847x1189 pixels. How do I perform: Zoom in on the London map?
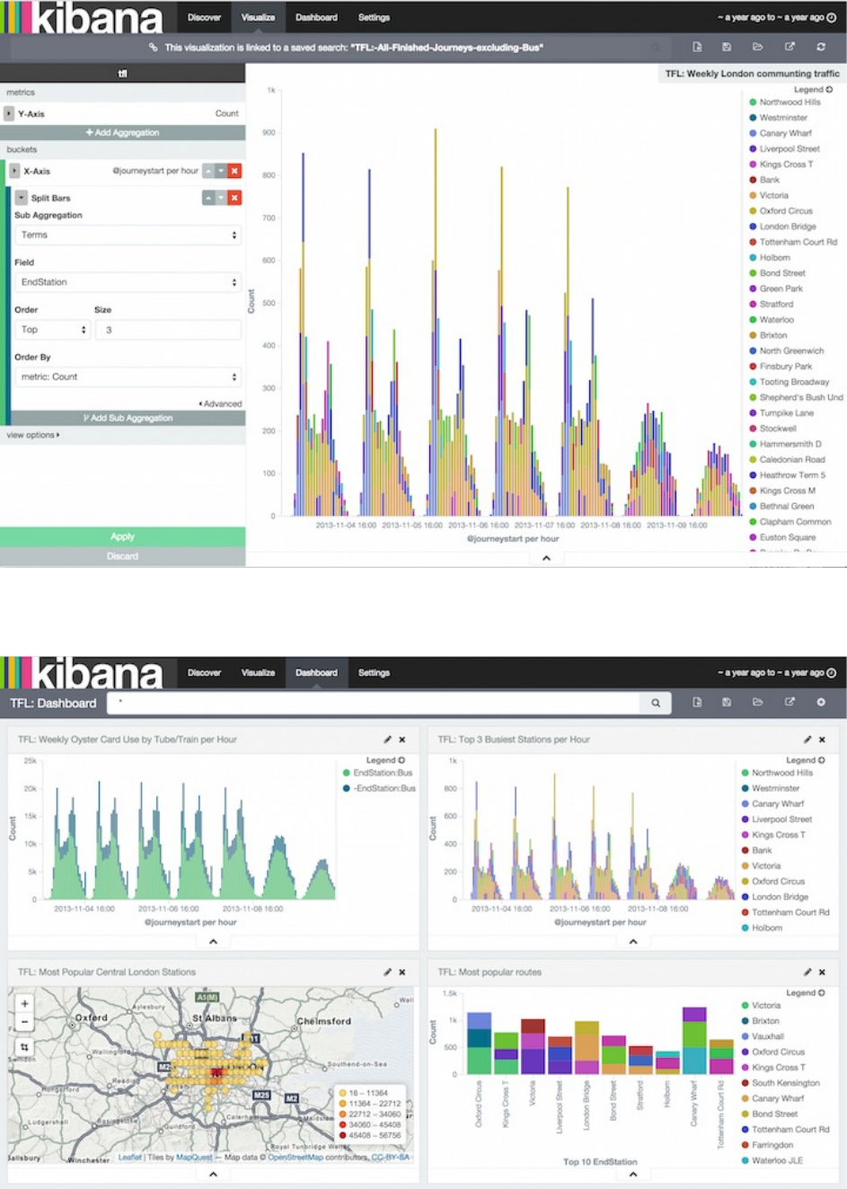pos(24,1004)
